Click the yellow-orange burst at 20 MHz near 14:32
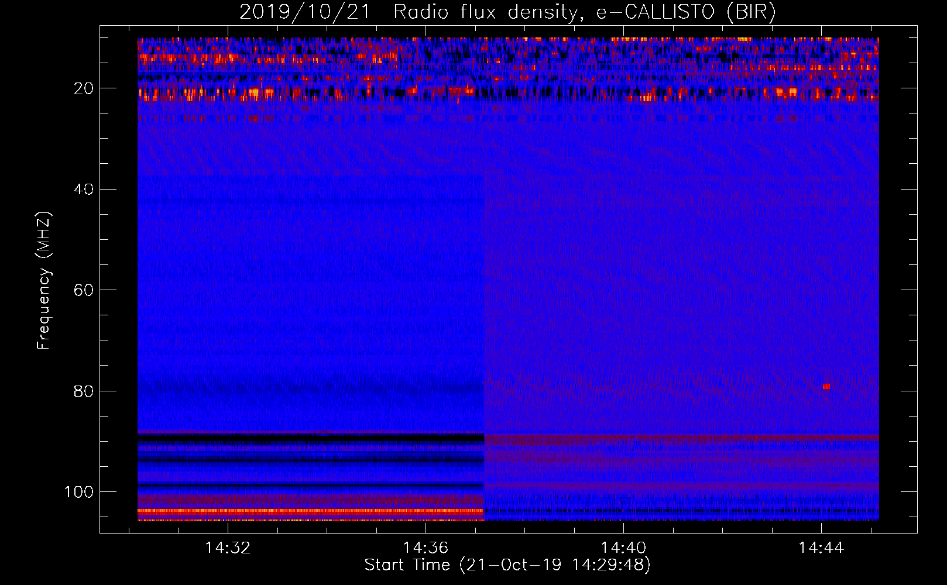The height and width of the screenshot is (585, 947). pyautogui.click(x=253, y=92)
